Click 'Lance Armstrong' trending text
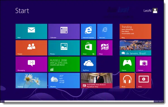Viewport: 168px width, 107px height. (127, 29)
